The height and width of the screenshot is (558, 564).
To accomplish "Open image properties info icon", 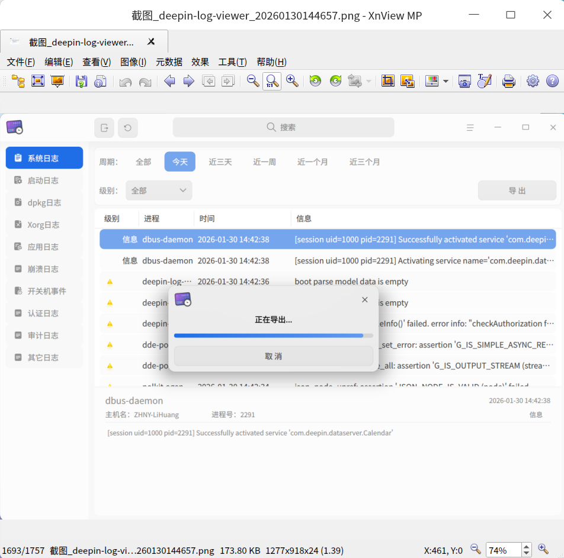I will tap(100, 81).
